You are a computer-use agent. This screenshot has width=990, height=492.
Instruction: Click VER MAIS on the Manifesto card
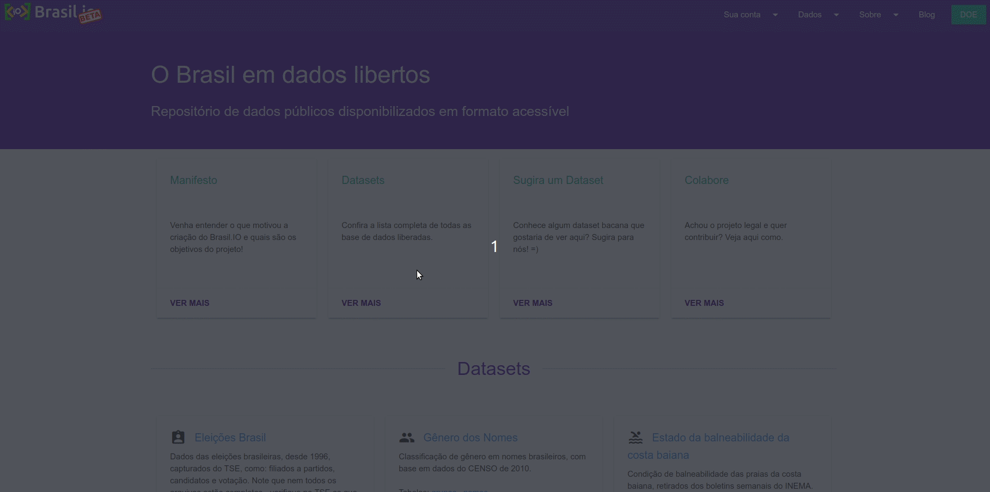point(190,303)
